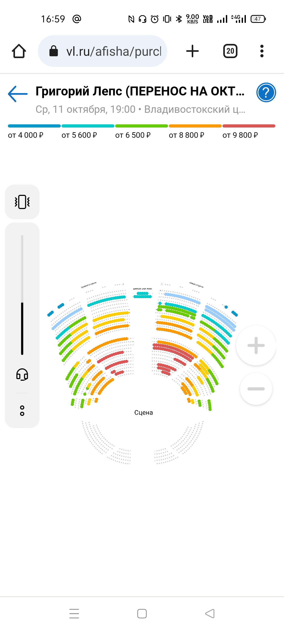Open Android recent apps menu
Screen dimensions: 284x631
74,614
